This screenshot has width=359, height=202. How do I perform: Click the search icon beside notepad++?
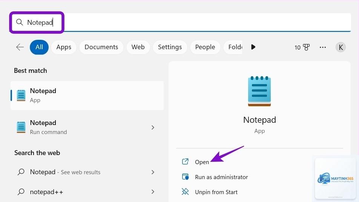[x=21, y=192]
